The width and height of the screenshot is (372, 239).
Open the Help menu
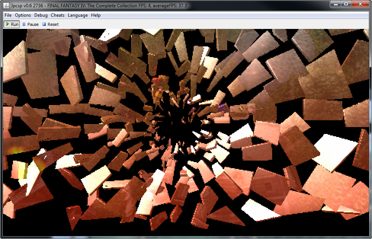tap(96, 15)
